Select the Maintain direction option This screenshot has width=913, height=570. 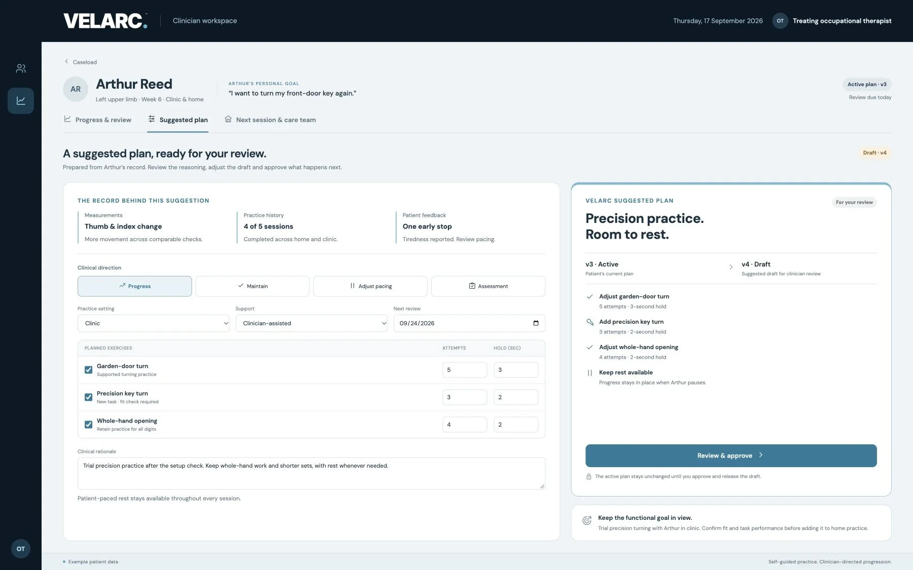[253, 286]
